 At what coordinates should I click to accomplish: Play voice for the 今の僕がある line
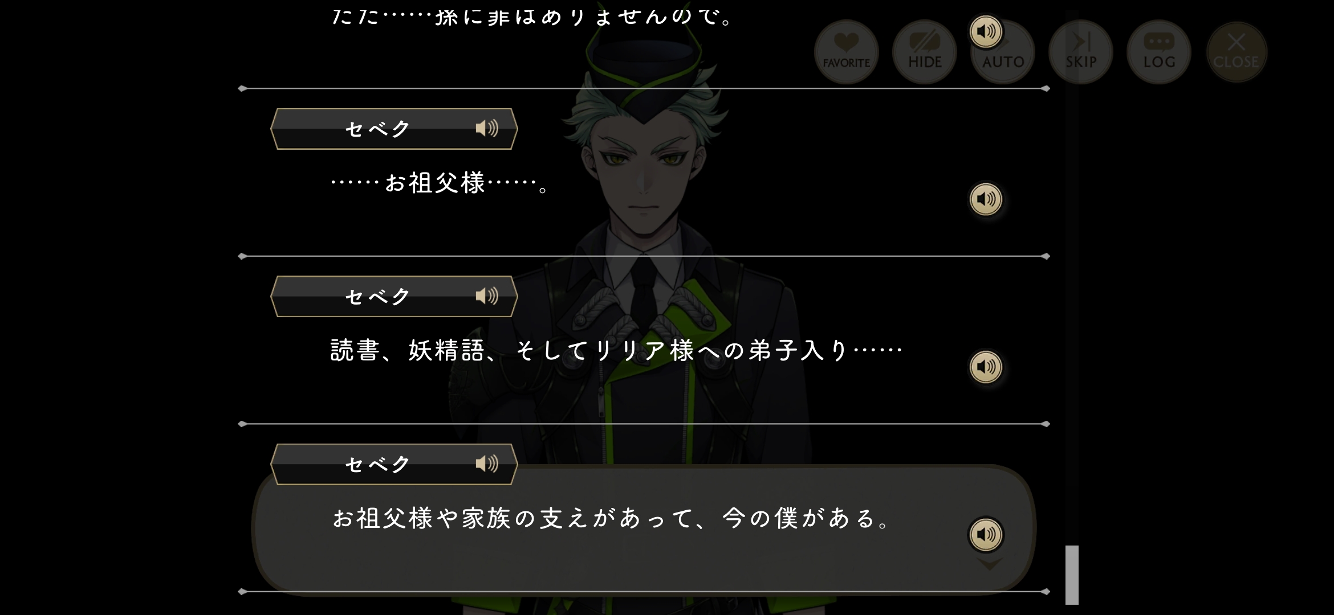point(986,534)
